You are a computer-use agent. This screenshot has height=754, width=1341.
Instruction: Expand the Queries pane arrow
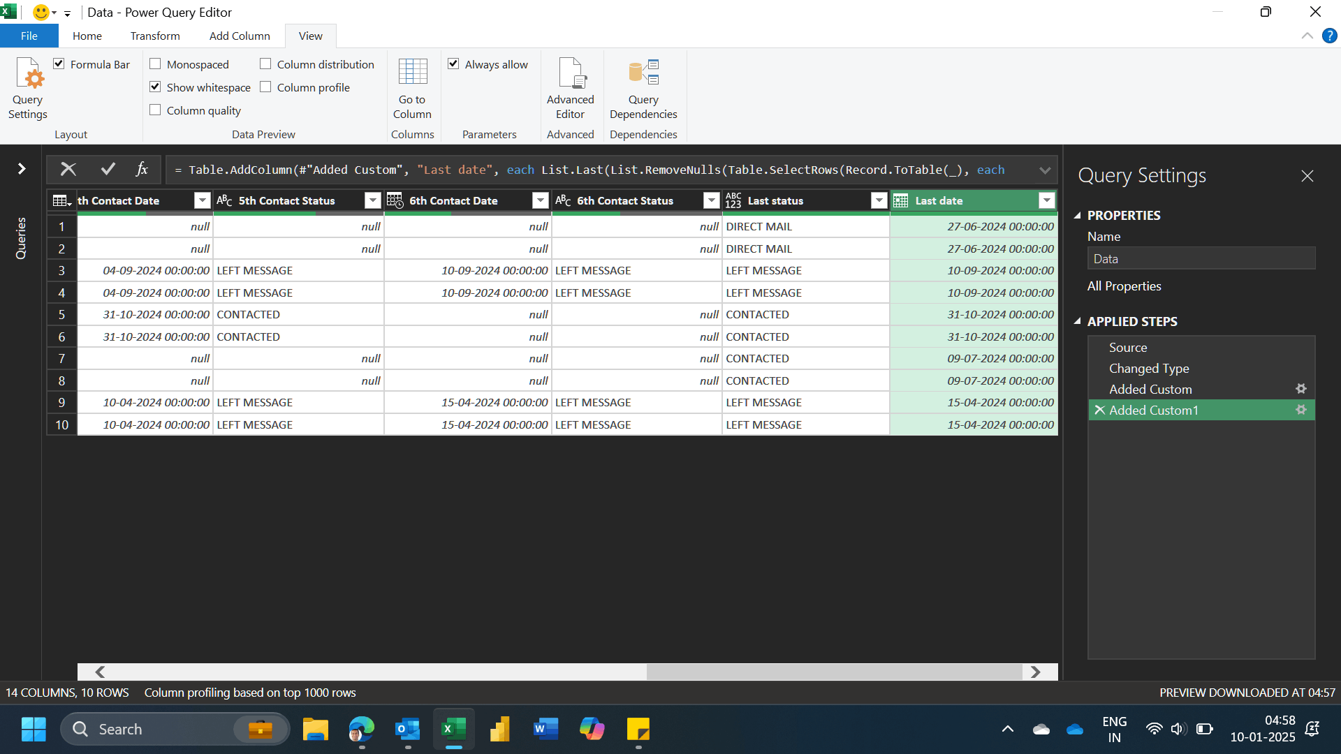pyautogui.click(x=22, y=169)
